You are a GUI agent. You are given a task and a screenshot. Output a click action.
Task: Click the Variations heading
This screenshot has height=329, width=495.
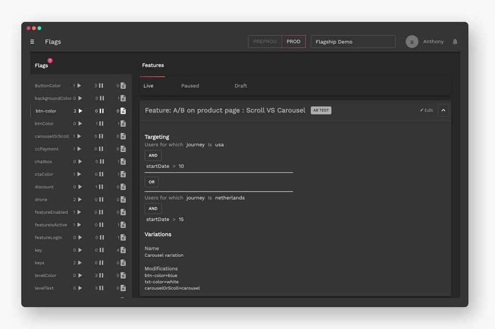pyautogui.click(x=158, y=234)
